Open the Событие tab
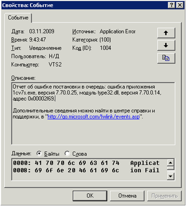Viewport: 186px width, 206px height. (18, 18)
